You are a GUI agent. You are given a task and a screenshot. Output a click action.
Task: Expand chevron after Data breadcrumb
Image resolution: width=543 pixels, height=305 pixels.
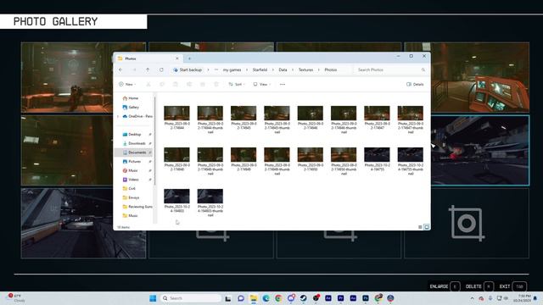pos(293,69)
